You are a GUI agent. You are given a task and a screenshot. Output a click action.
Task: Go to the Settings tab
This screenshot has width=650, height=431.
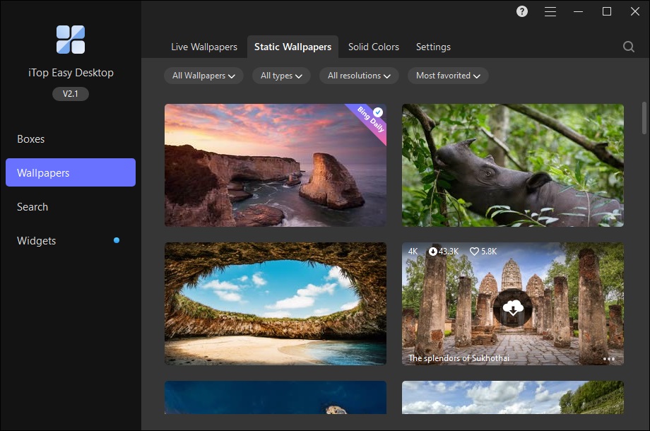[x=433, y=47]
